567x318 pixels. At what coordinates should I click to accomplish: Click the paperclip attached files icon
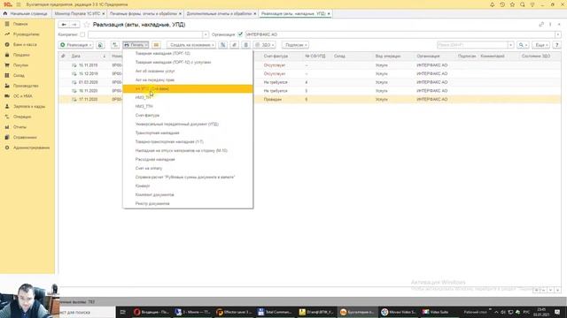point(234,45)
